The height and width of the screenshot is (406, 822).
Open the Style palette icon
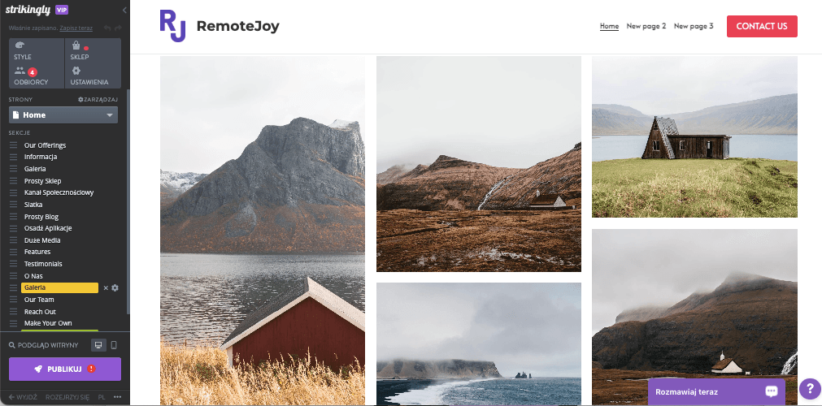pyautogui.click(x=20, y=45)
